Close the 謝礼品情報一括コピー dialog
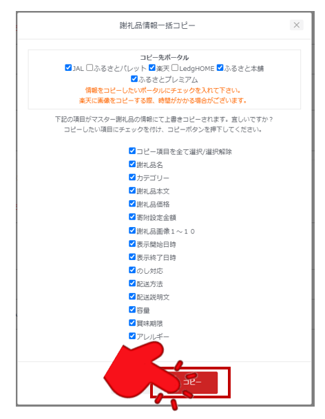325x419 pixels. pyautogui.click(x=296, y=25)
